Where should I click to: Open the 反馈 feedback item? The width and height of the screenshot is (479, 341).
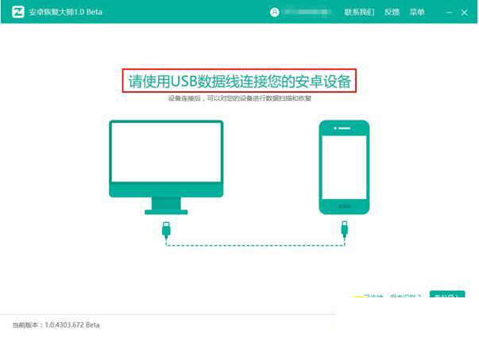tap(392, 12)
